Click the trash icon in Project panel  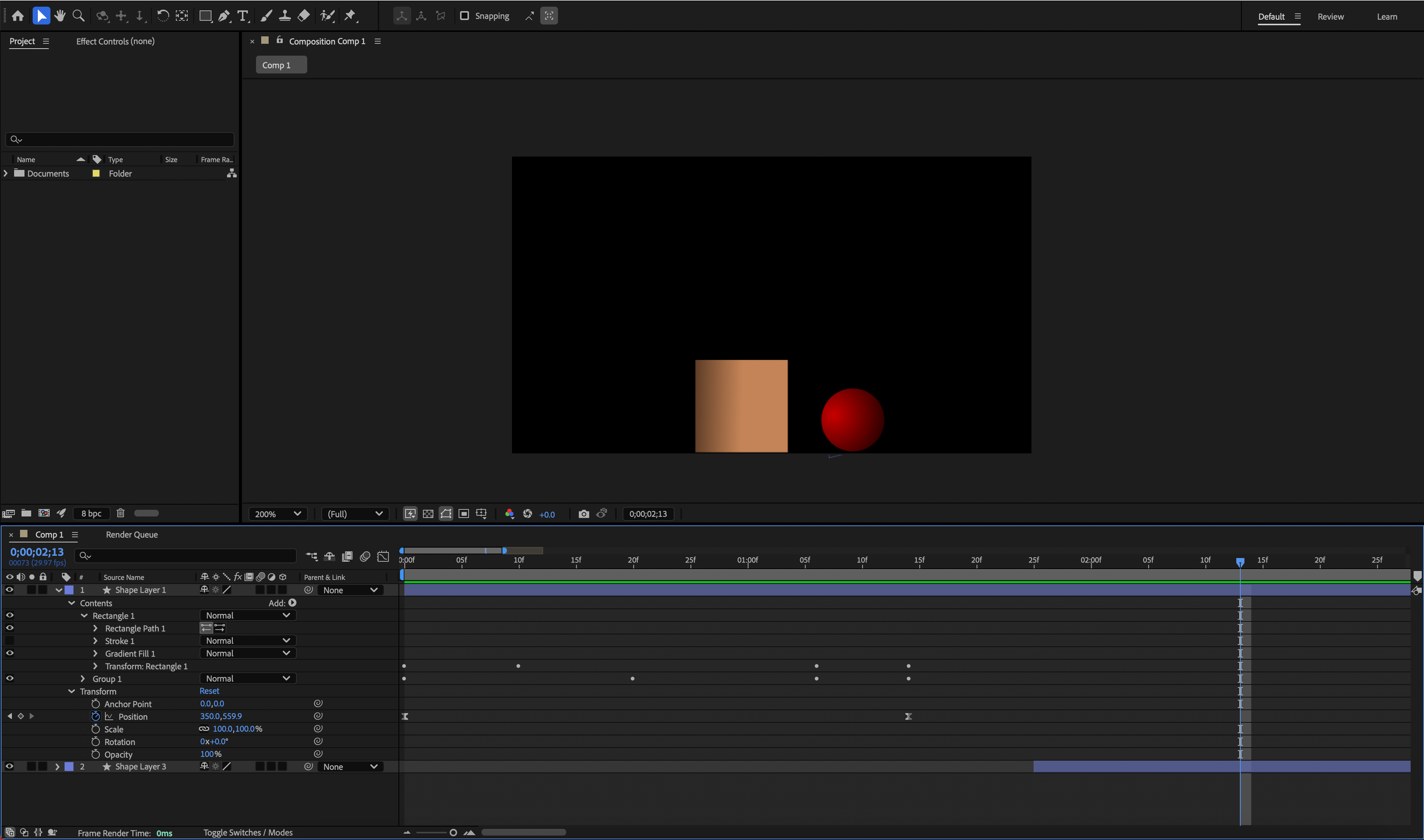121,513
